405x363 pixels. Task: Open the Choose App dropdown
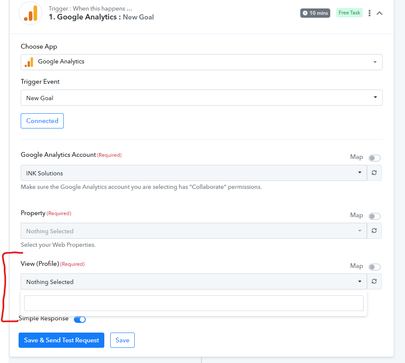pos(201,62)
